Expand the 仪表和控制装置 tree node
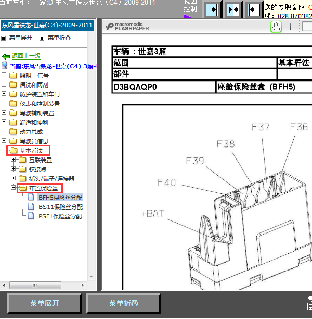 pyautogui.click(x=4, y=103)
